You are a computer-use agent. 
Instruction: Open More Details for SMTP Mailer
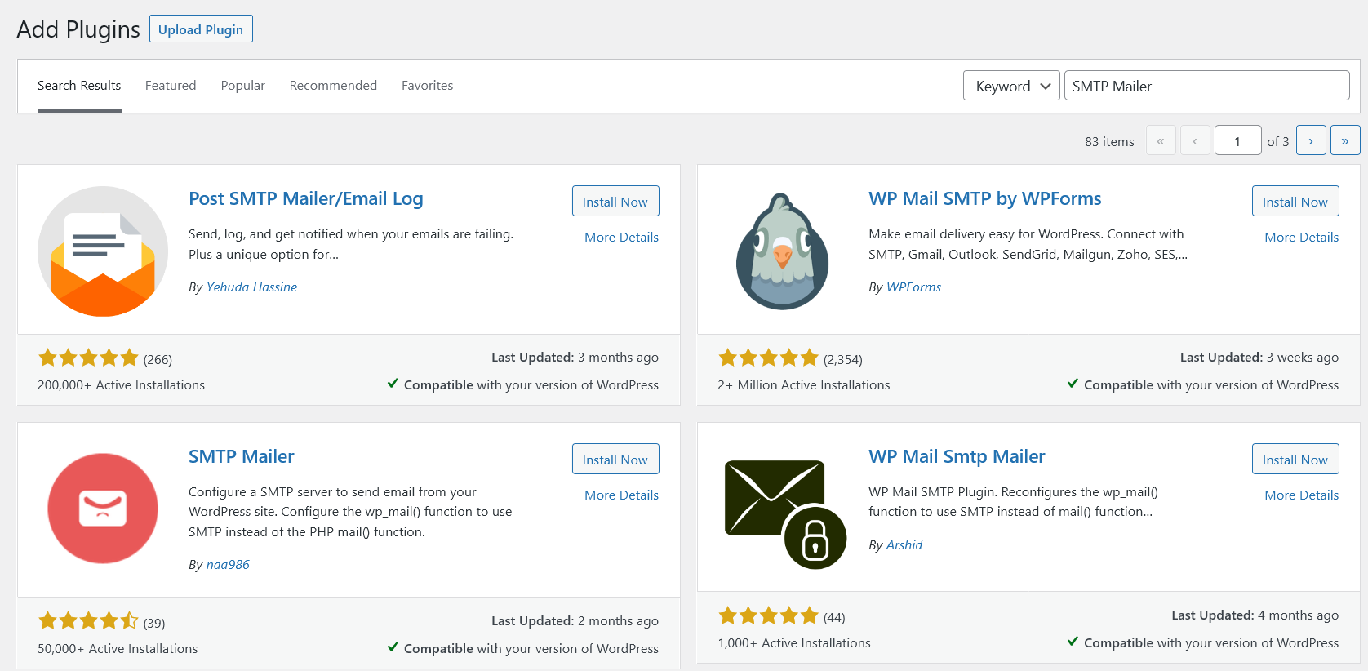621,495
